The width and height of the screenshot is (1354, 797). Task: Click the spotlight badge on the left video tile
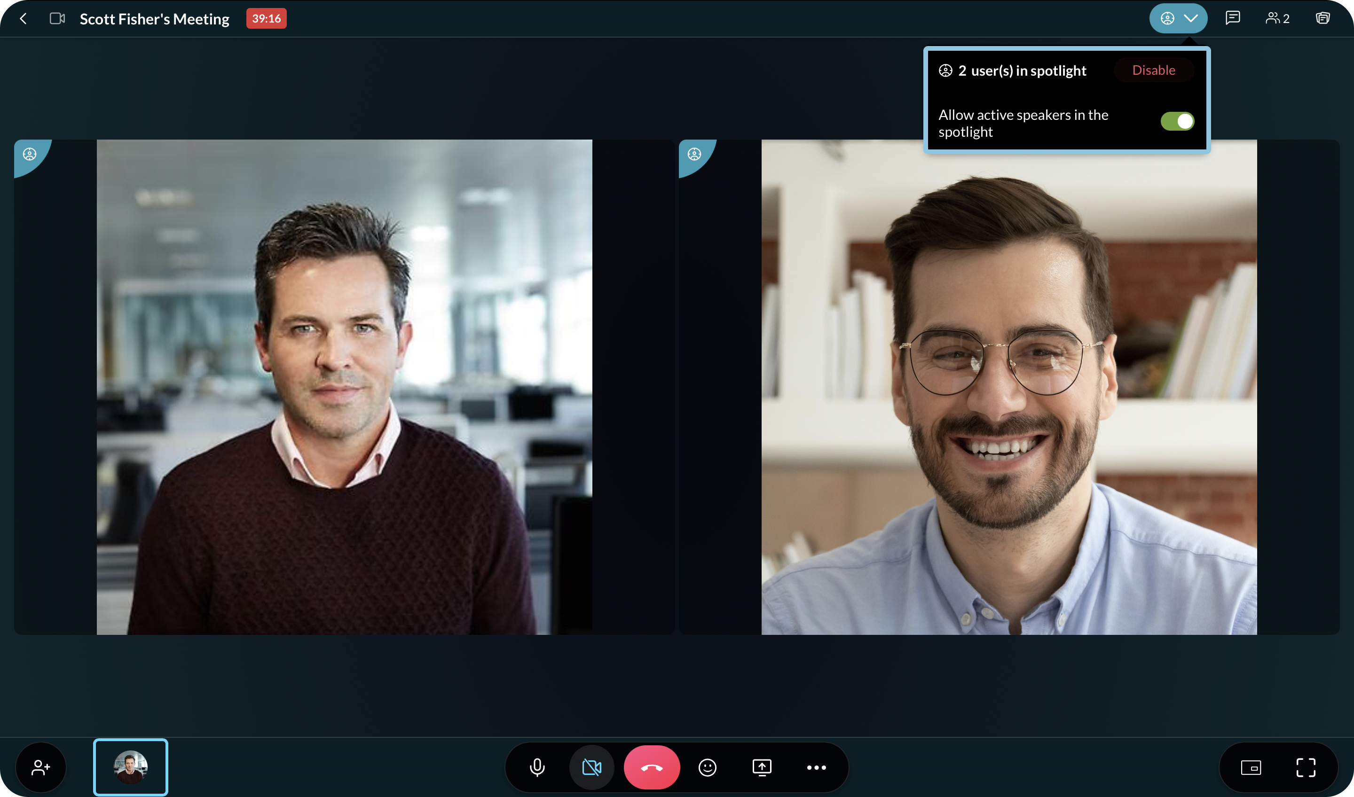(30, 155)
